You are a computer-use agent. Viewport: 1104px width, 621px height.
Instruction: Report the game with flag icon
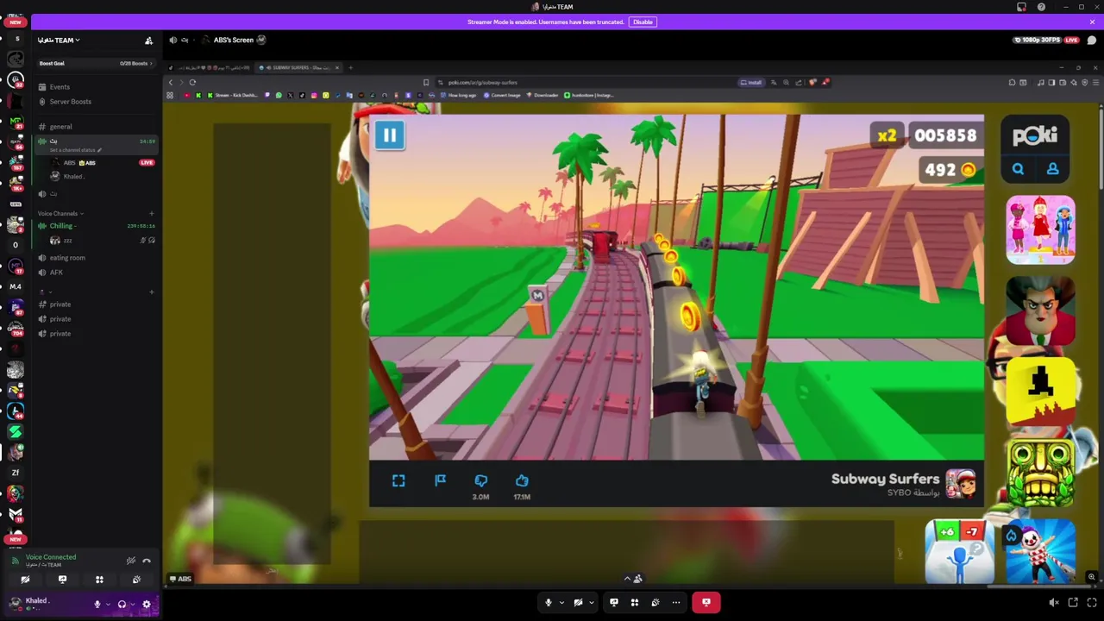[440, 480]
